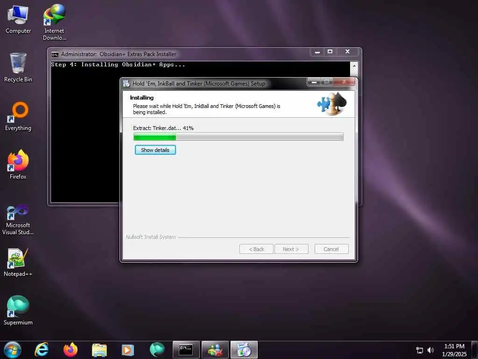
Task: Select the Notepad++ desktop shortcut
Action: pyautogui.click(x=18, y=262)
